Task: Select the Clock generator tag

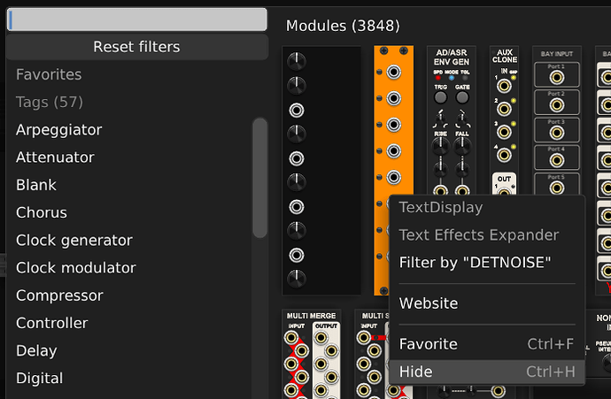Action: click(x=74, y=241)
